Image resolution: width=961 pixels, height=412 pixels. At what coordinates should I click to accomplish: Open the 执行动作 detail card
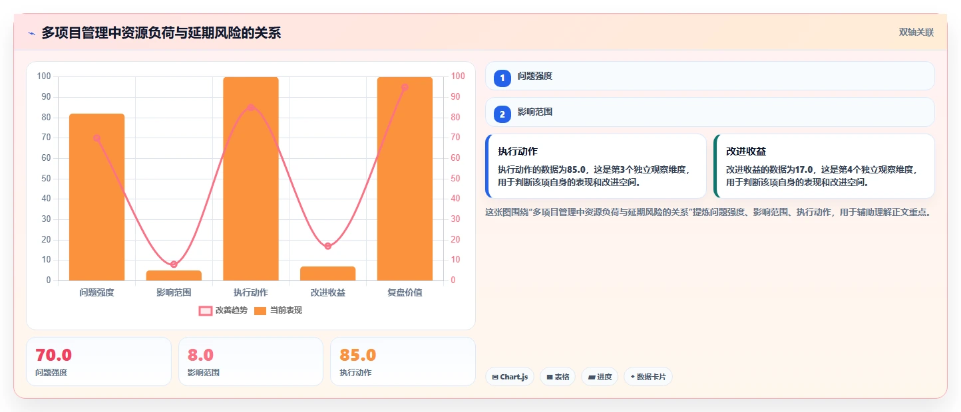pos(596,166)
